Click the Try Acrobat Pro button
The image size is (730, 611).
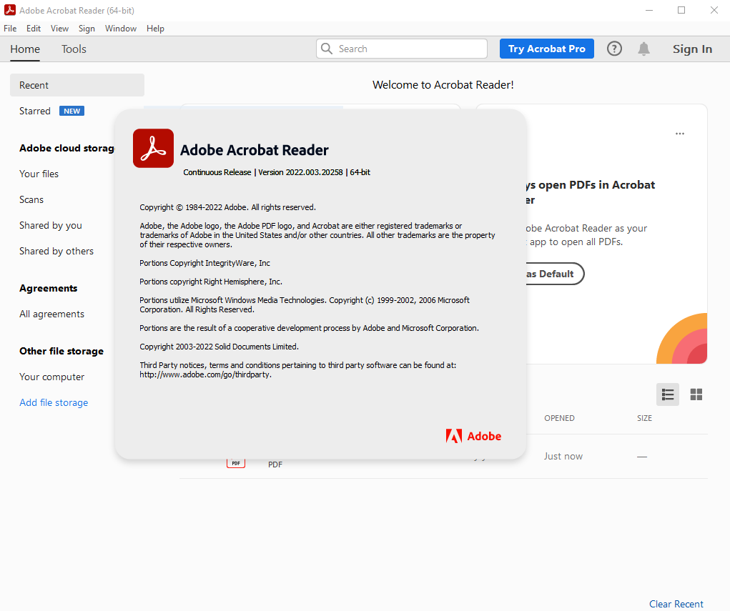[546, 49]
